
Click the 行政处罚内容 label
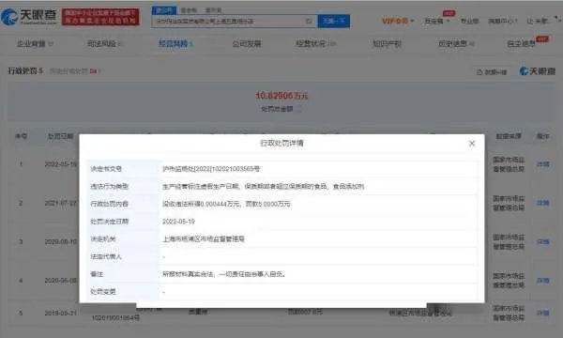(x=109, y=204)
